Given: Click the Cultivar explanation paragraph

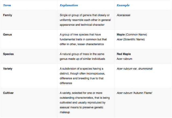Looking at the screenshot, I should point(85,102).
